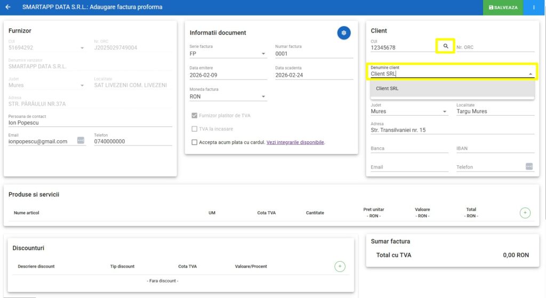The image size is (546, 298).
Task: Click the CUI search magnifier icon
Action: 446,46
